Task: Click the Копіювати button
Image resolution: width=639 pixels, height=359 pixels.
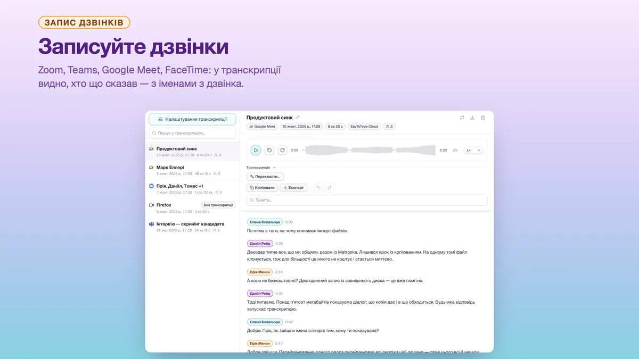Action: [x=262, y=188]
